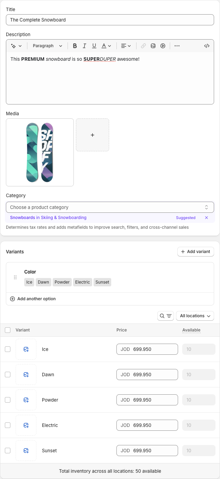Add image to Ice variant

click(26, 349)
